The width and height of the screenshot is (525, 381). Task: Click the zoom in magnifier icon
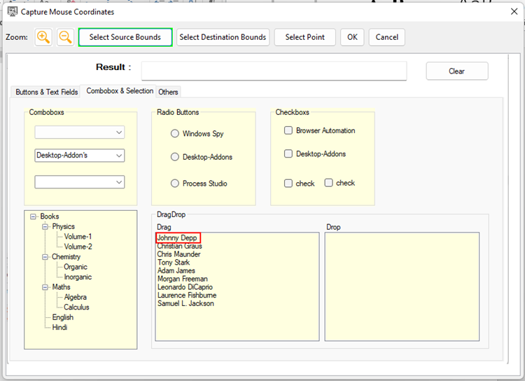point(43,37)
